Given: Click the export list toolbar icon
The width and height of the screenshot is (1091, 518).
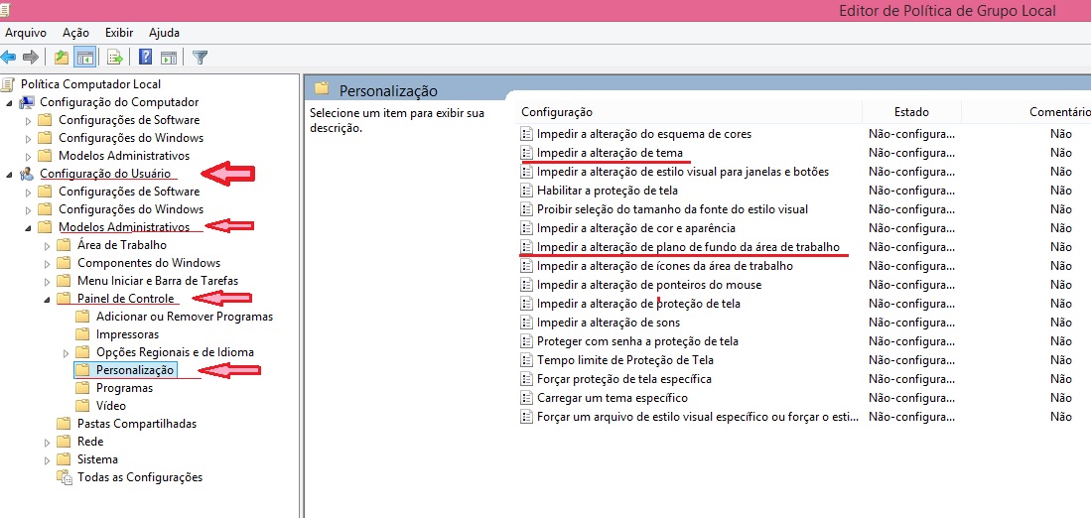Looking at the screenshot, I should click(115, 57).
